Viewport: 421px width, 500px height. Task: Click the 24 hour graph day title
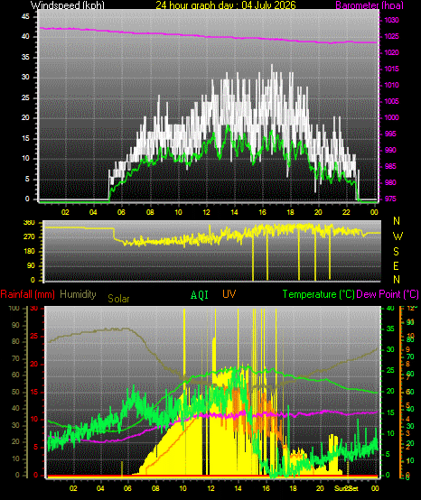(226, 5)
